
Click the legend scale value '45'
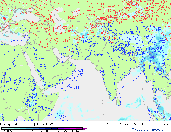77,131
